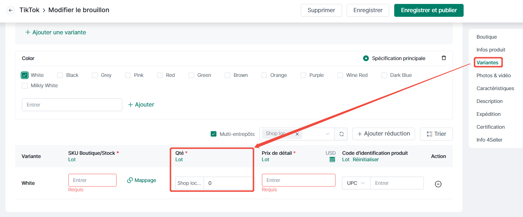Delete the Color specification with trash icon
Screen dimensions: 523x217
444,58
